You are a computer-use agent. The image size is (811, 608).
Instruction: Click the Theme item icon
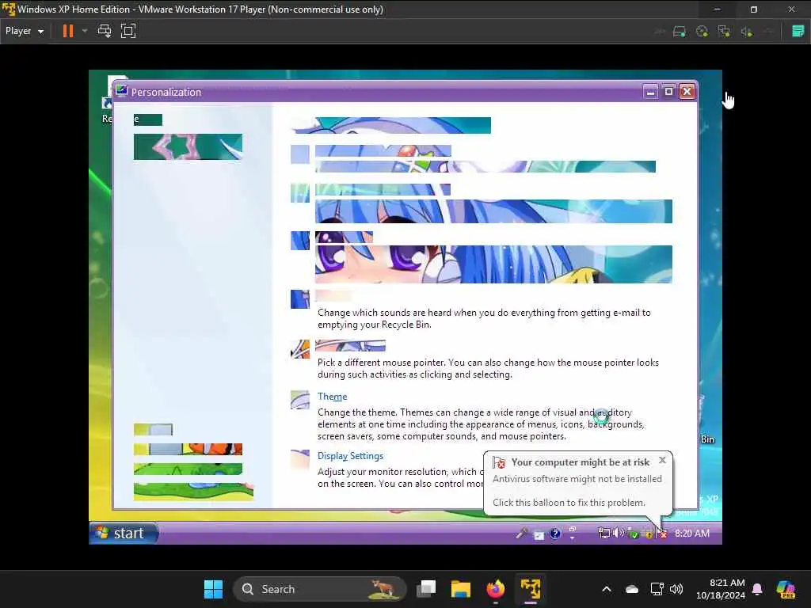tap(300, 400)
